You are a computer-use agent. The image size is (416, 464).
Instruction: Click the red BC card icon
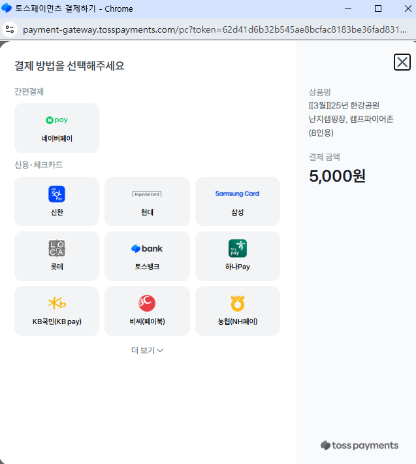[147, 303]
